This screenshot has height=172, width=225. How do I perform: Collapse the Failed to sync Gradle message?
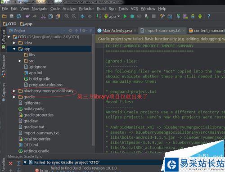[x=25, y=162]
